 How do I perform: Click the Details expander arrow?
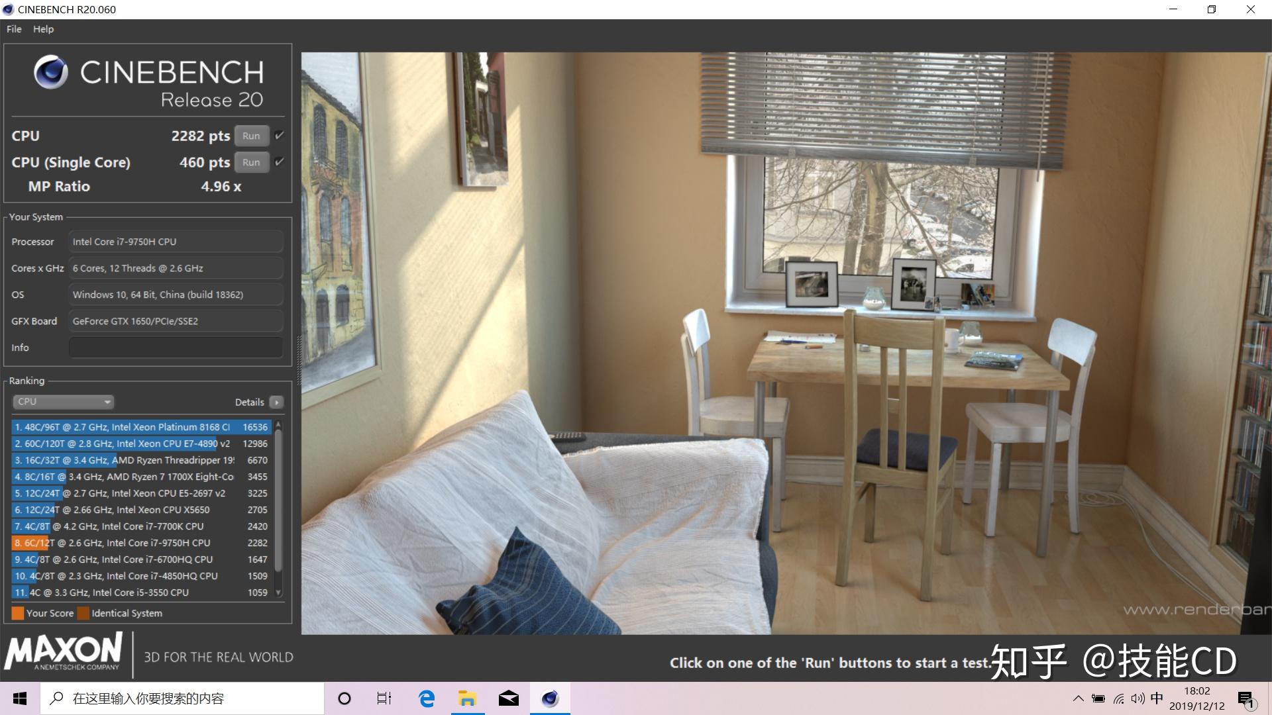277,402
